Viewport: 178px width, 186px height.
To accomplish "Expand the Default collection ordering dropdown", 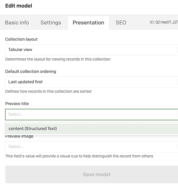I will [92, 82].
